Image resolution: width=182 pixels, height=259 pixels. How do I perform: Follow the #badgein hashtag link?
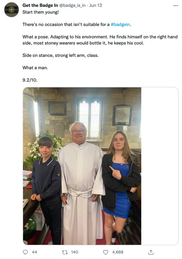(120, 24)
